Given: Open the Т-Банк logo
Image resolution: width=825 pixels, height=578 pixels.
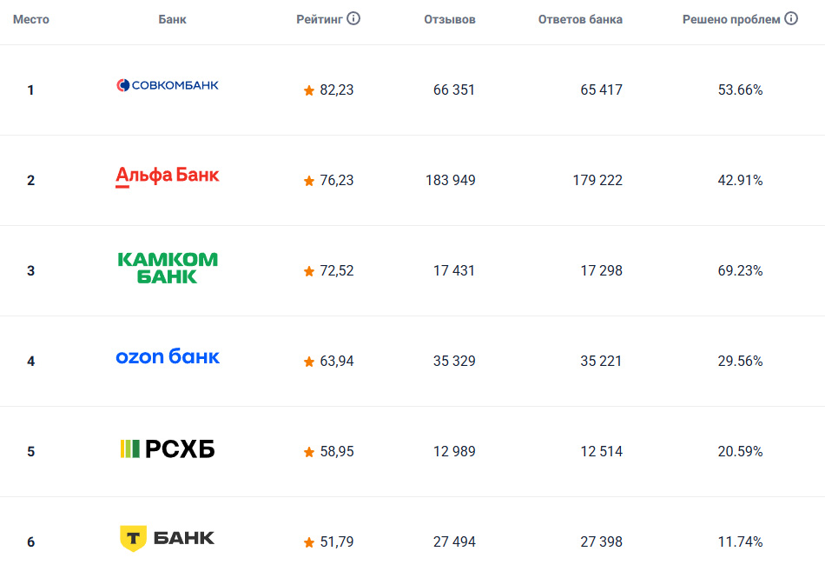Looking at the screenshot, I should (168, 538).
